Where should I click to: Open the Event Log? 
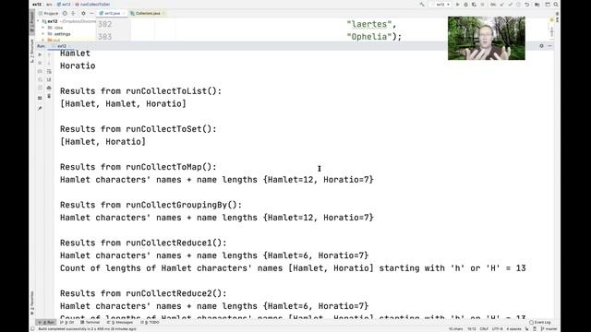pos(539,323)
